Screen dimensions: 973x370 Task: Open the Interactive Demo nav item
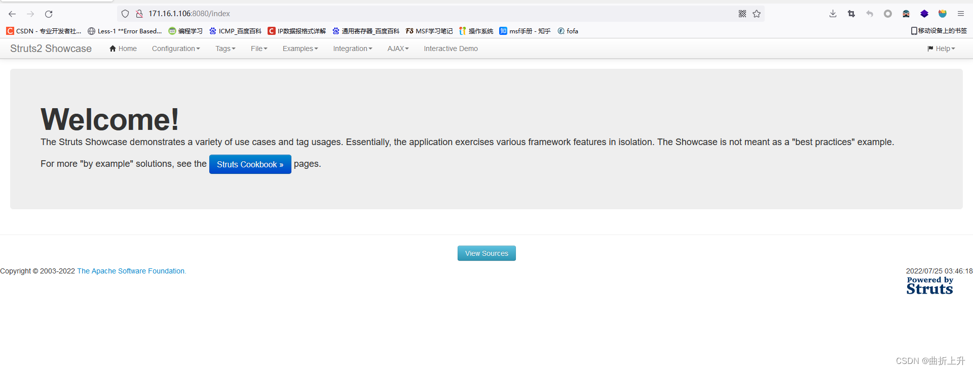(451, 49)
